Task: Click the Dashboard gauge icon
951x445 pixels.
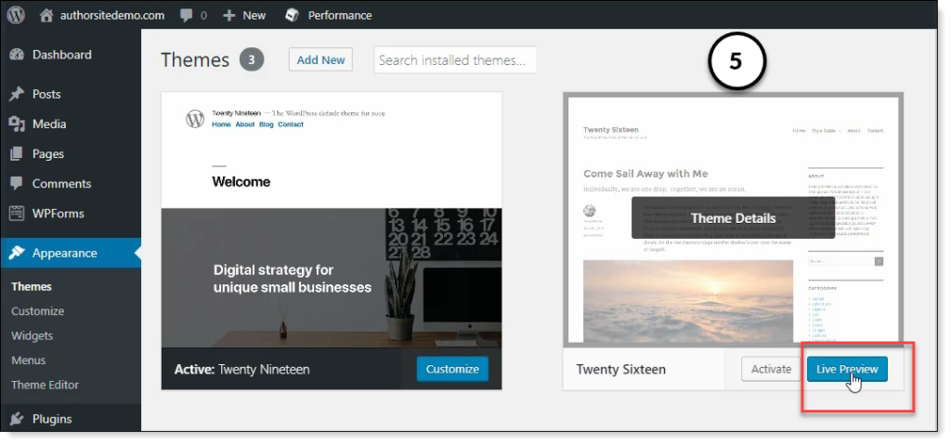Action: pyautogui.click(x=17, y=55)
